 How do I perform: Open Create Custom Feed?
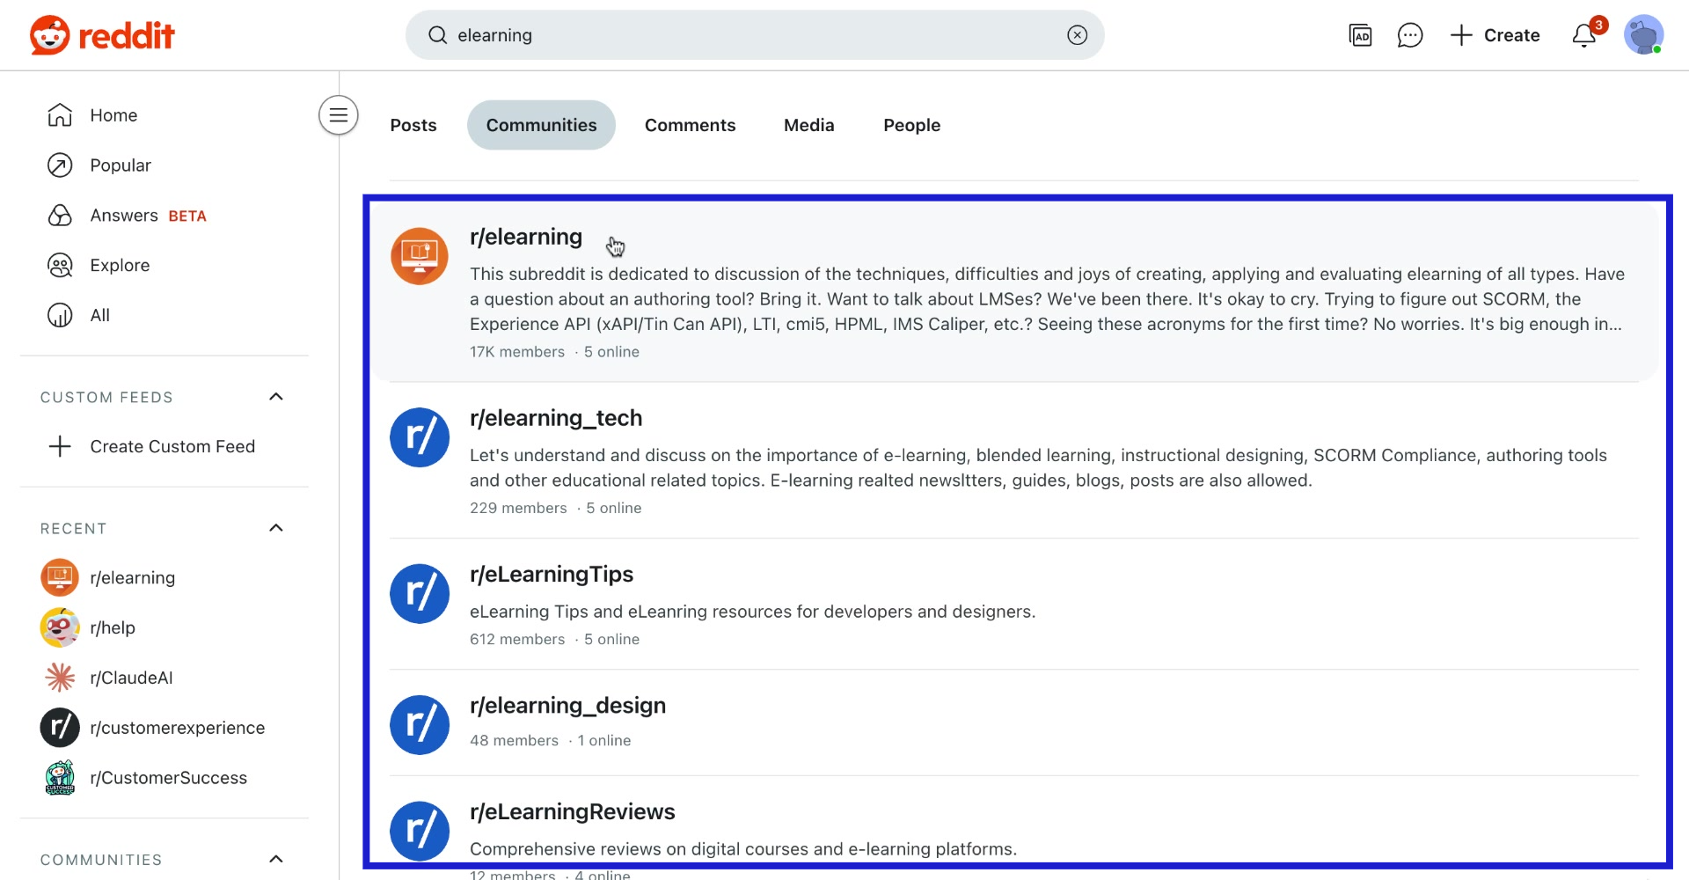[172, 446]
